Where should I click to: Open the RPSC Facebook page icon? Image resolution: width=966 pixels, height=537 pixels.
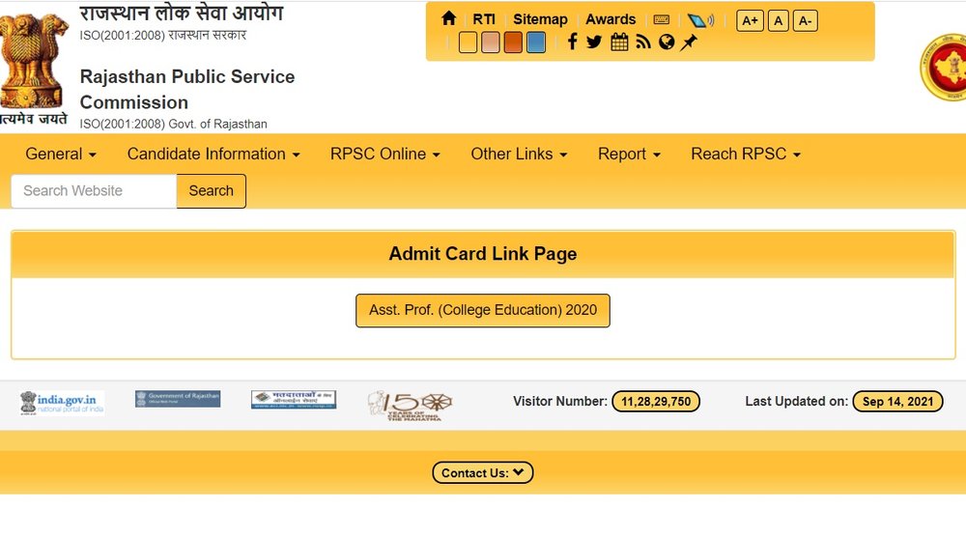[x=572, y=42]
